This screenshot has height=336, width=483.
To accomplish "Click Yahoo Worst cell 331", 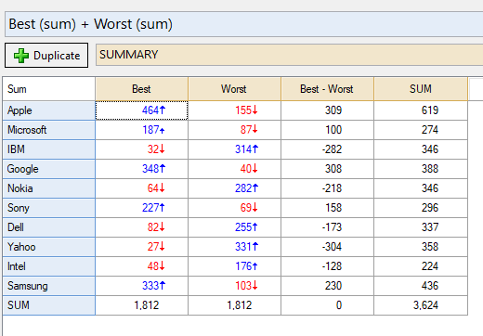I will pos(234,247).
